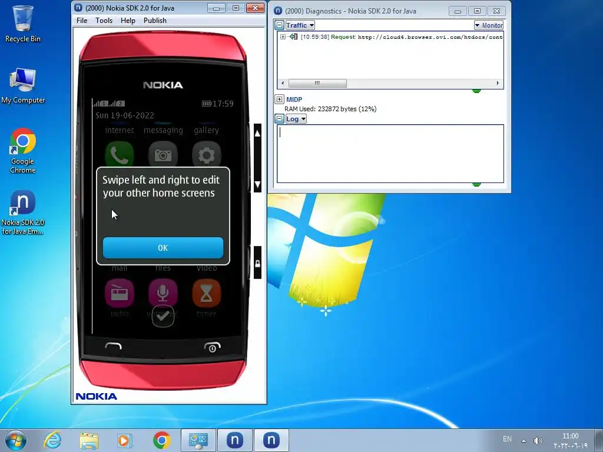Viewport: 603px width, 452px height.
Task: Click the control panel taskbar icon
Action: pos(198,440)
